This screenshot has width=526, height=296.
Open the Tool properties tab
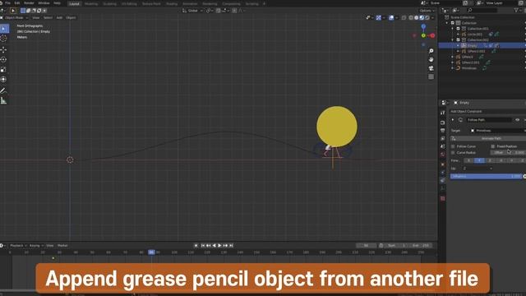443,113
